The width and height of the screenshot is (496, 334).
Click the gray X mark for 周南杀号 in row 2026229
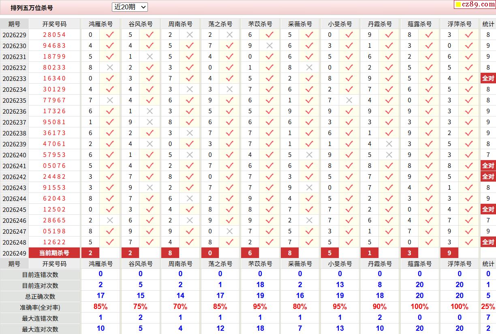pyautogui.click(x=190, y=35)
